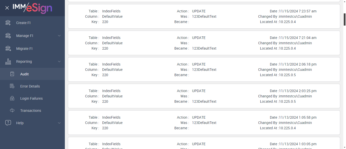
Task: Click the Manage FI gear-bank icon
Action: pos(8,36)
